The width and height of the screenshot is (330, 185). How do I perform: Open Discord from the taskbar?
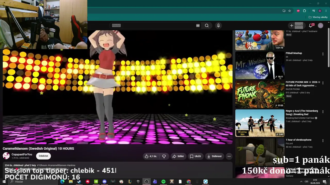click(x=104, y=182)
